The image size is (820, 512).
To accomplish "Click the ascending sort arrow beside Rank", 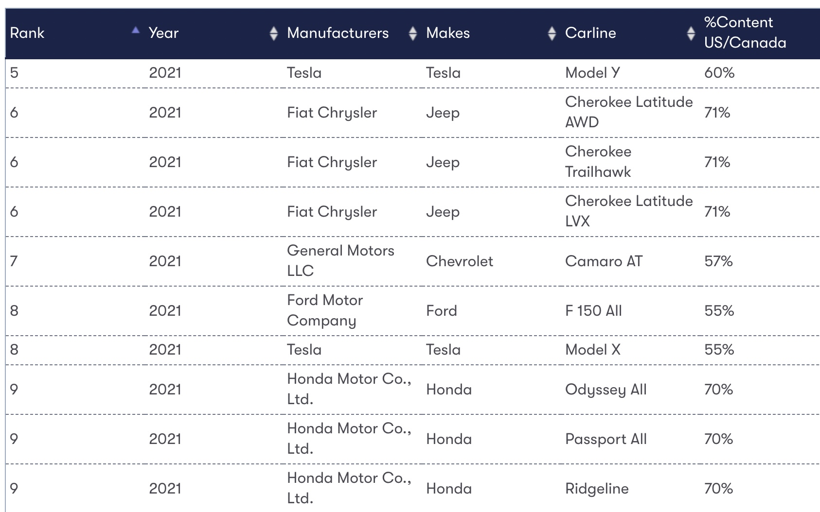I will (x=136, y=30).
